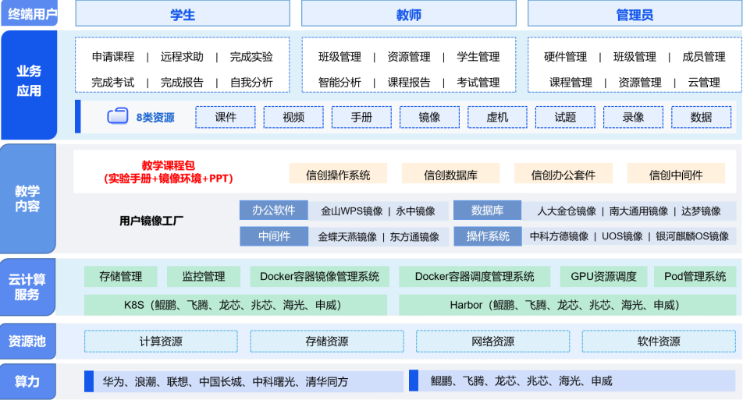Click 学生管理 text
Screen dimensions: 743x400
click(x=478, y=57)
